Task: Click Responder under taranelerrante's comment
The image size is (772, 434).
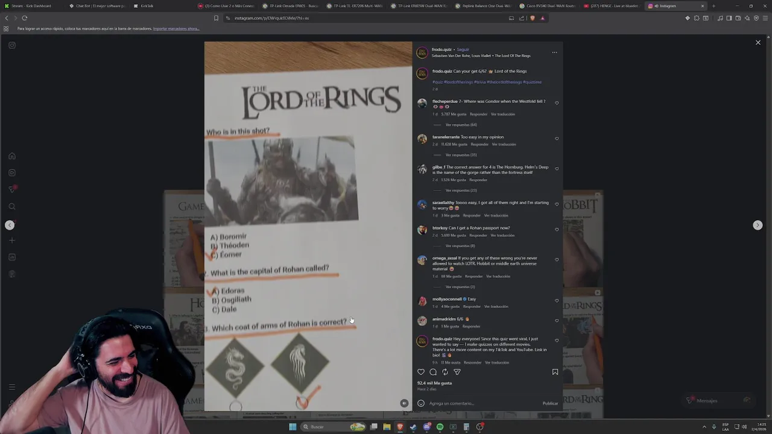Action: click(x=479, y=145)
